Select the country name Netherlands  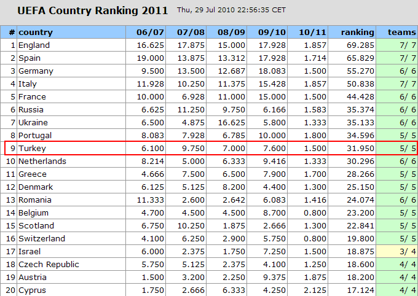[42, 161]
